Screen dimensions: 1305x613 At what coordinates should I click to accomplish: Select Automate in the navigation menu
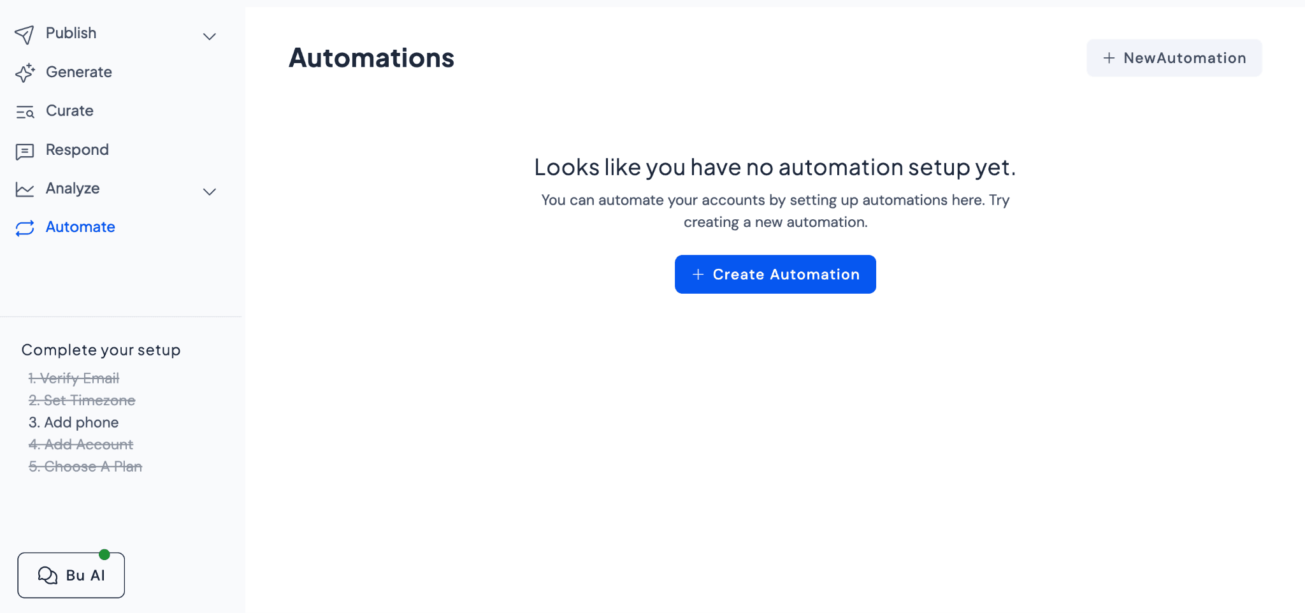click(80, 227)
